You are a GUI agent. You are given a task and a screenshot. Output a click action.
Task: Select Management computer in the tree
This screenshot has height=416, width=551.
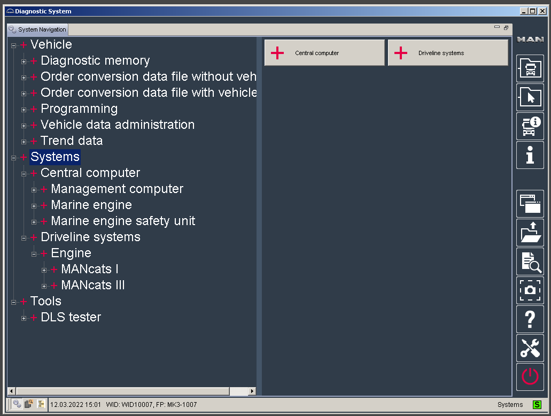pos(117,189)
